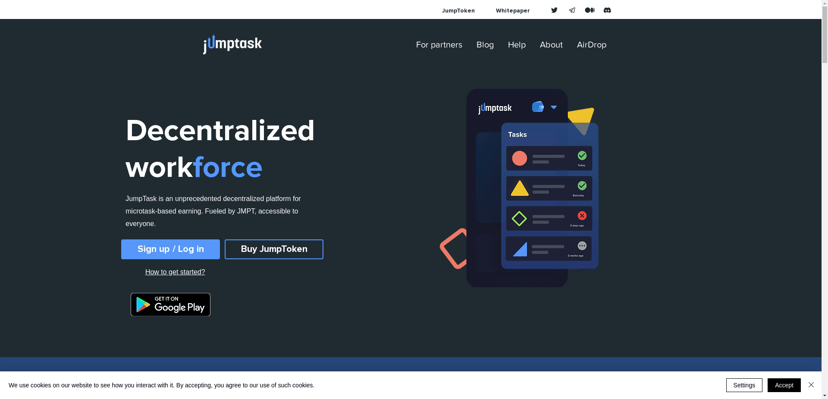Image resolution: width=828 pixels, height=399 pixels.
Task: Click the Buy JumpToken button
Action: point(273,249)
